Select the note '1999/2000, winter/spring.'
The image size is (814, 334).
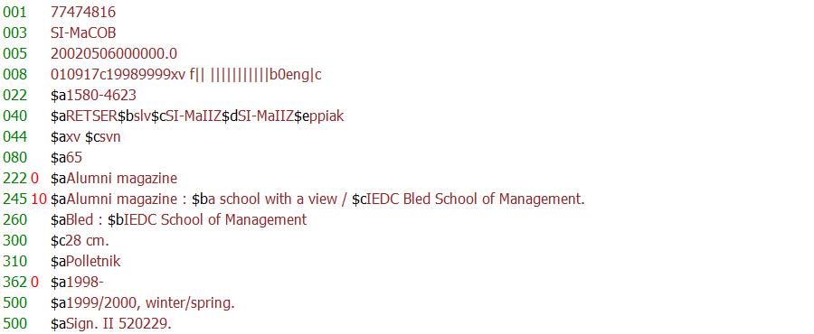[150, 303]
